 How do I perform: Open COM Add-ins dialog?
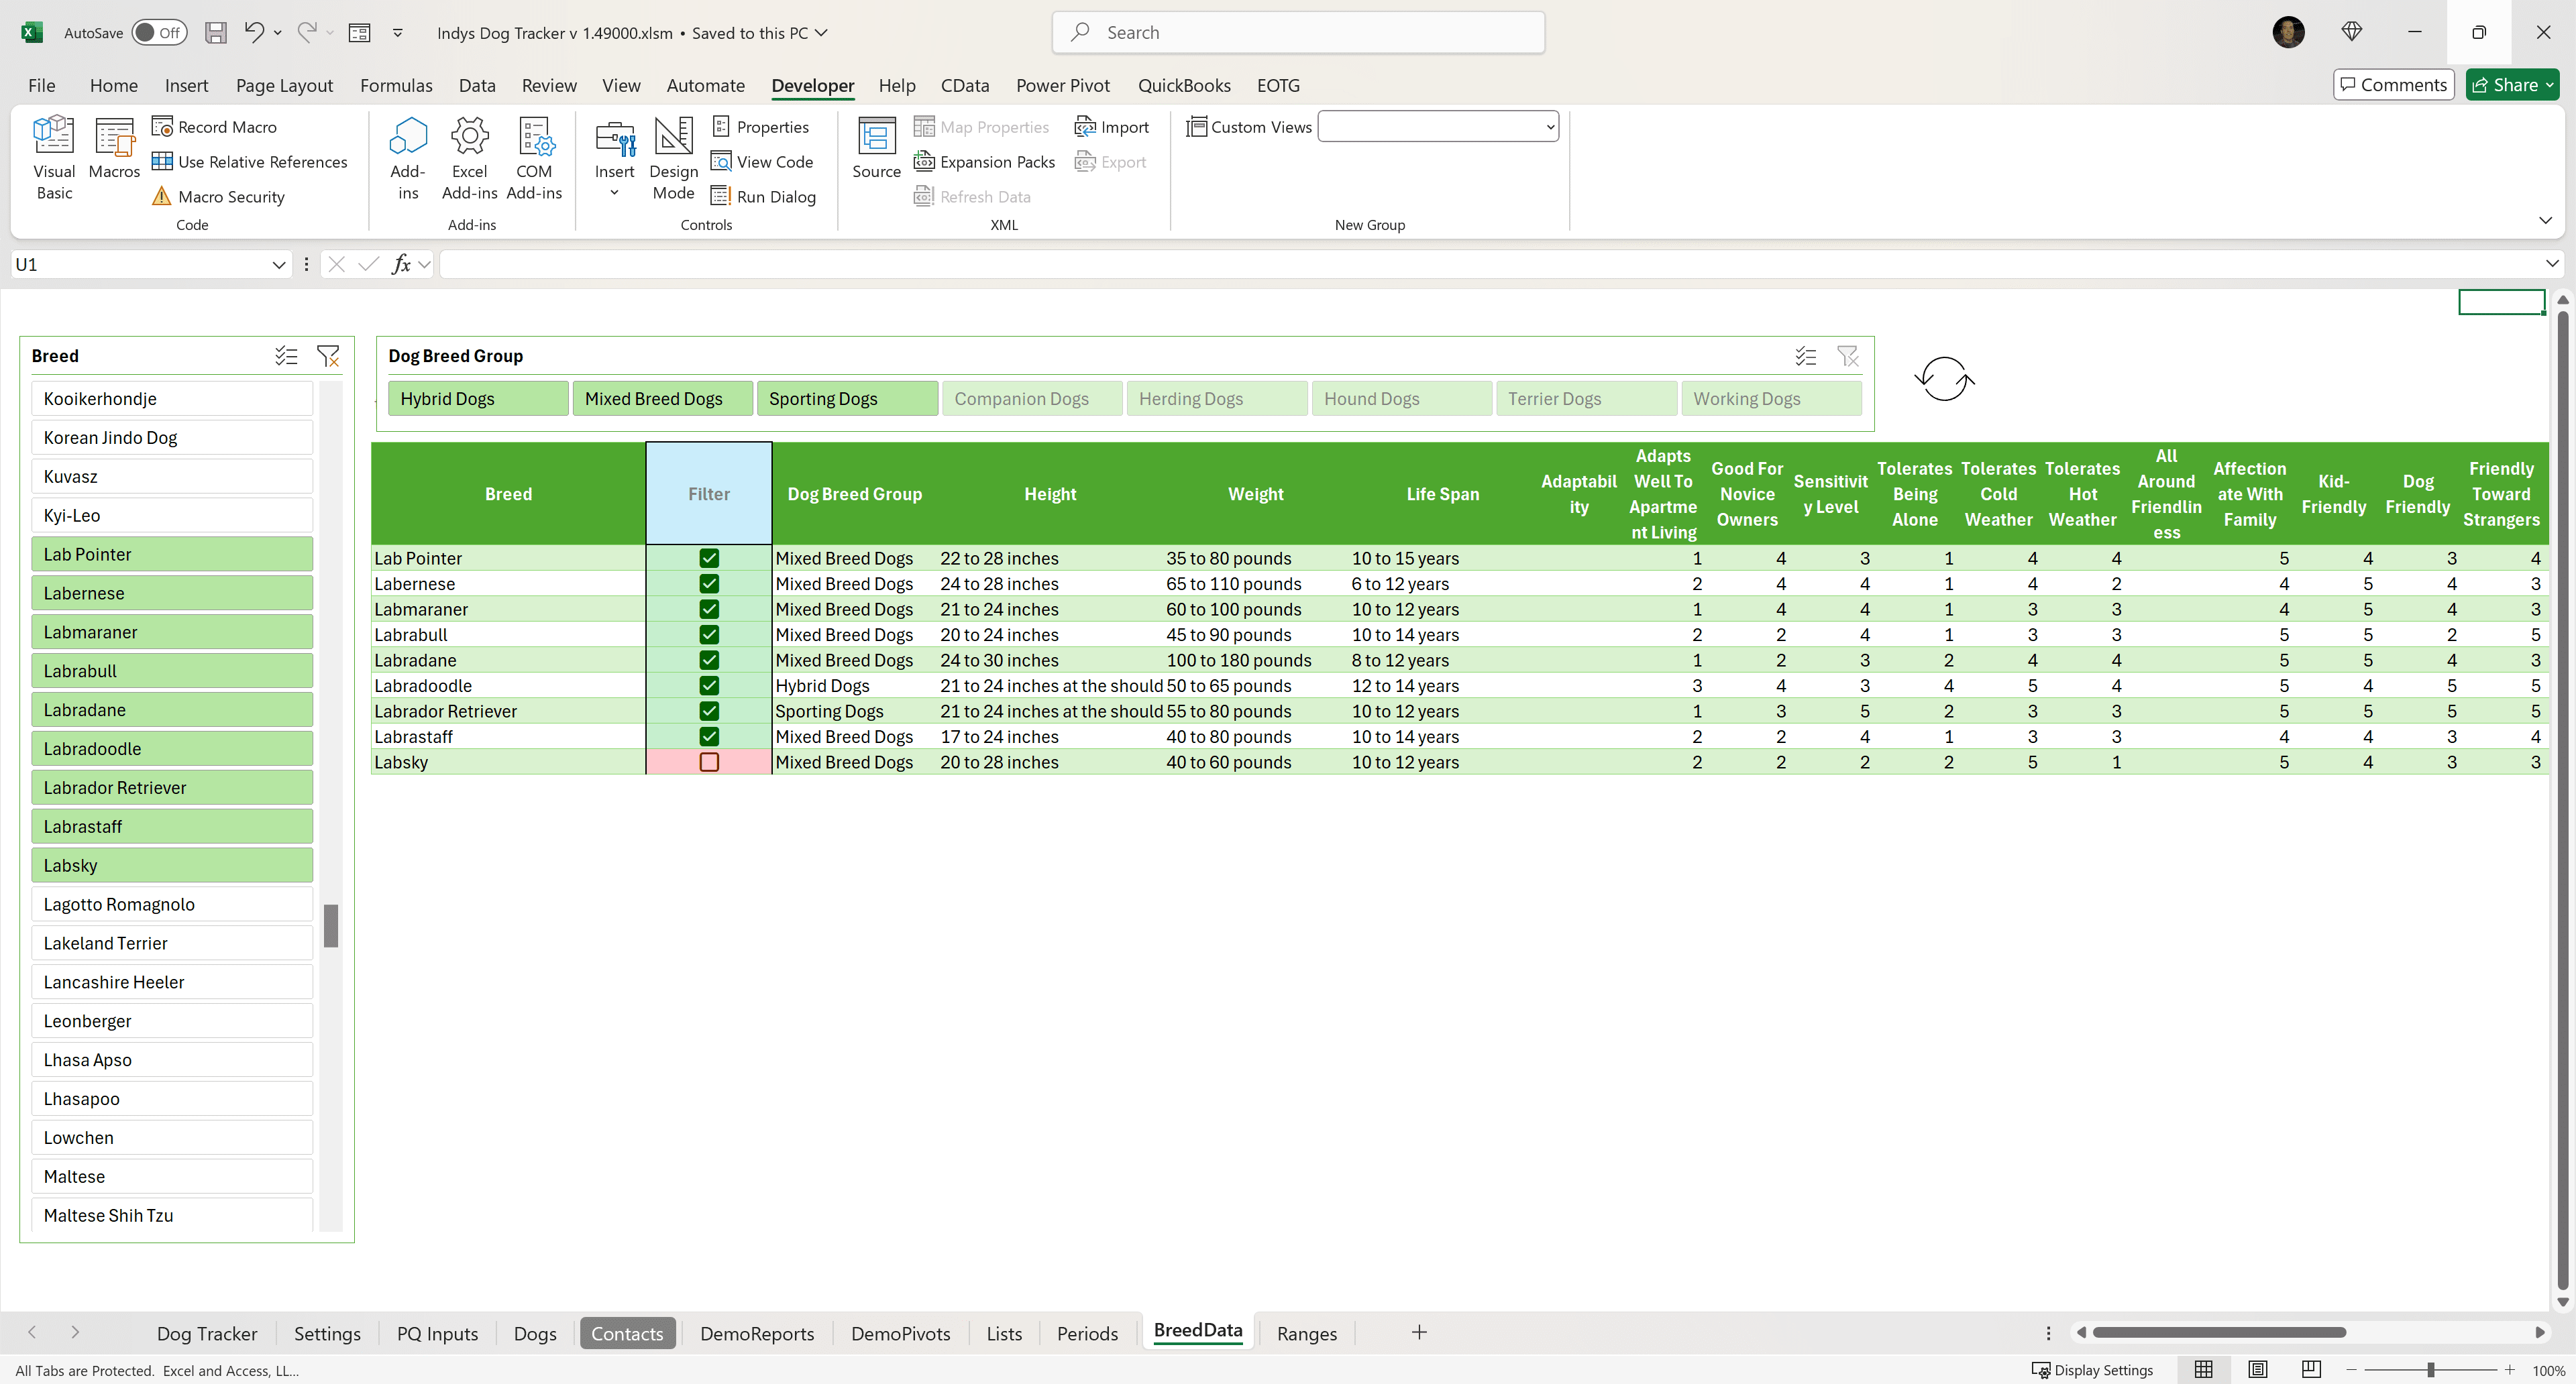[x=534, y=156]
